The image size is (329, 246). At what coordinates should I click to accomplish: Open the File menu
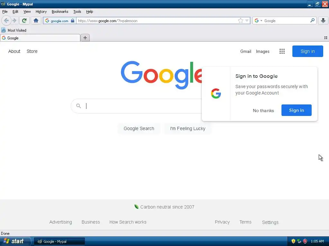[x=5, y=12]
